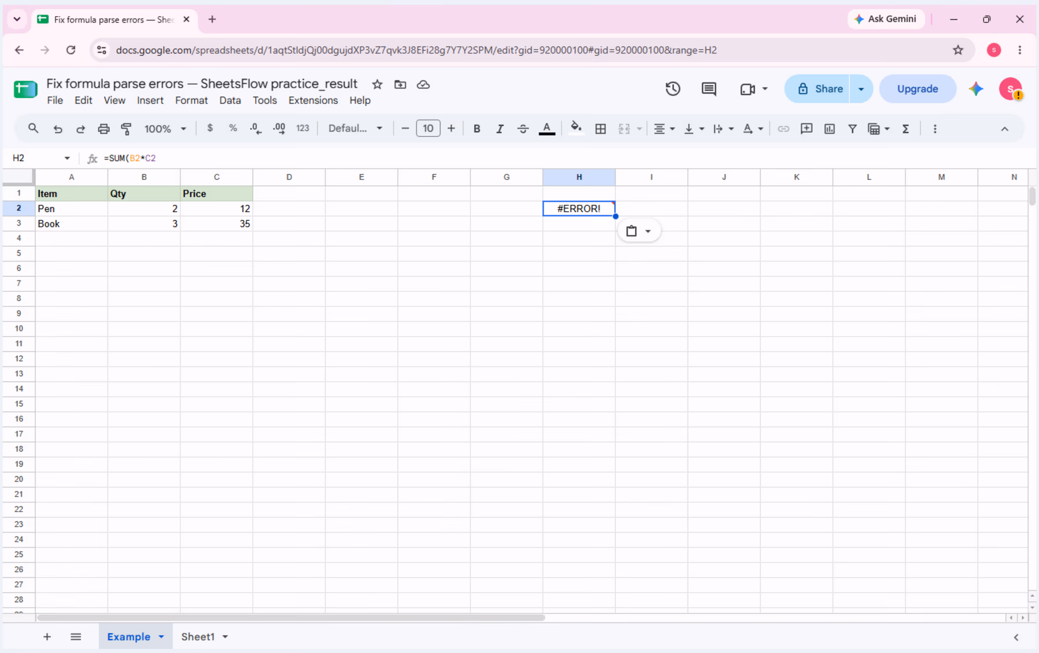Click the Share button
1039x653 pixels.
coord(817,89)
